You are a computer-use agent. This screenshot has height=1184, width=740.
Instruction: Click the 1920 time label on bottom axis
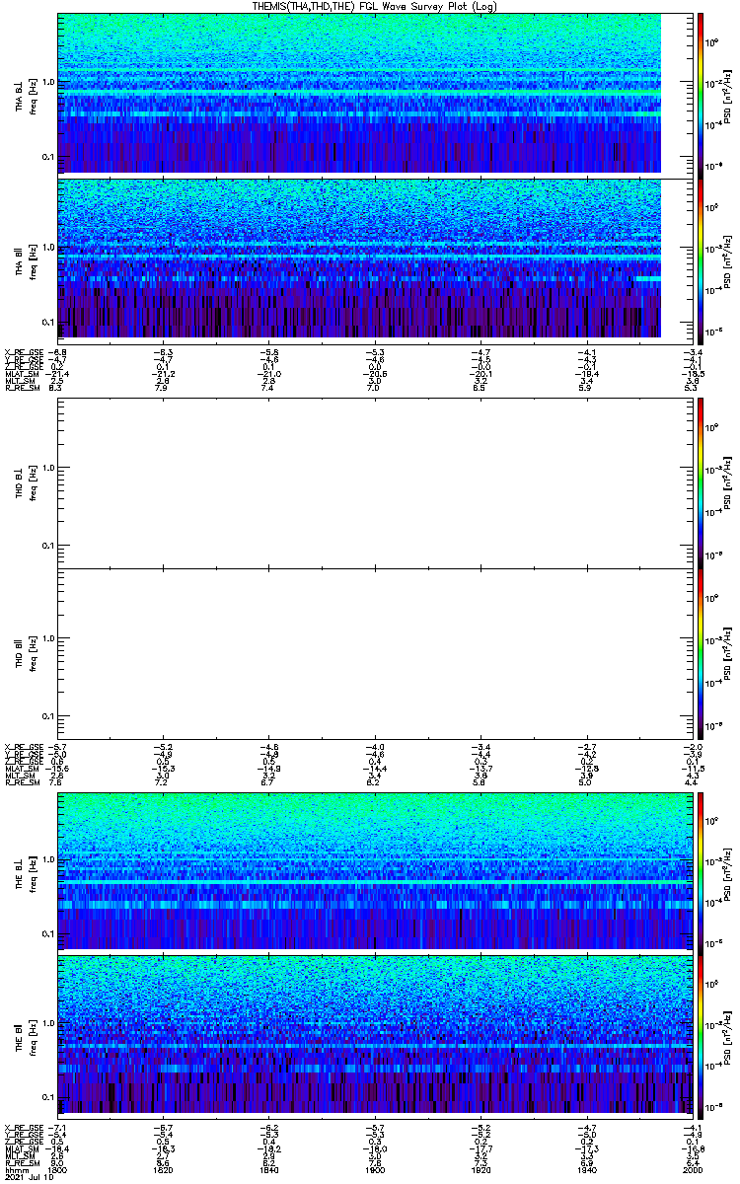click(x=480, y=1169)
